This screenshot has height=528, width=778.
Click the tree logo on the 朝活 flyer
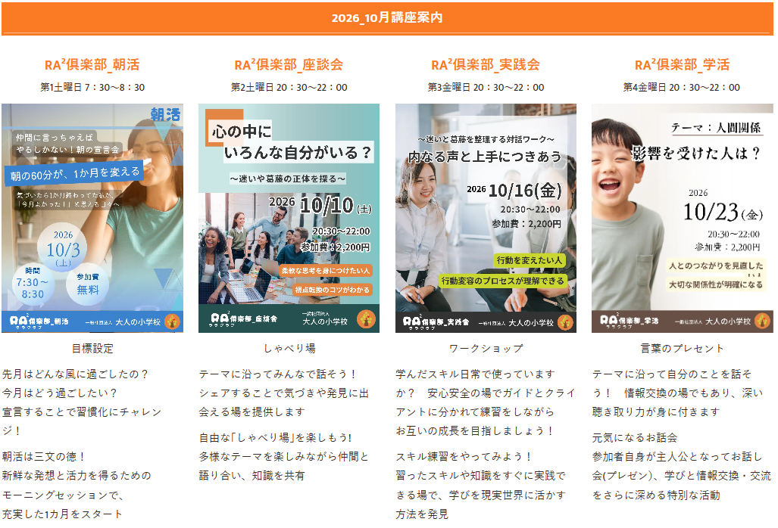172,321
